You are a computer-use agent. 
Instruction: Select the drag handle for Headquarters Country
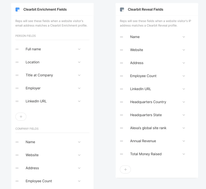(x=121, y=102)
